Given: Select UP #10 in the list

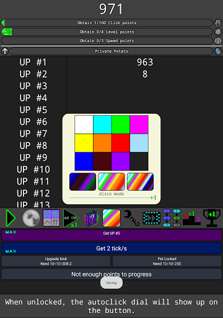Looking at the screenshot, I should coord(33,170).
